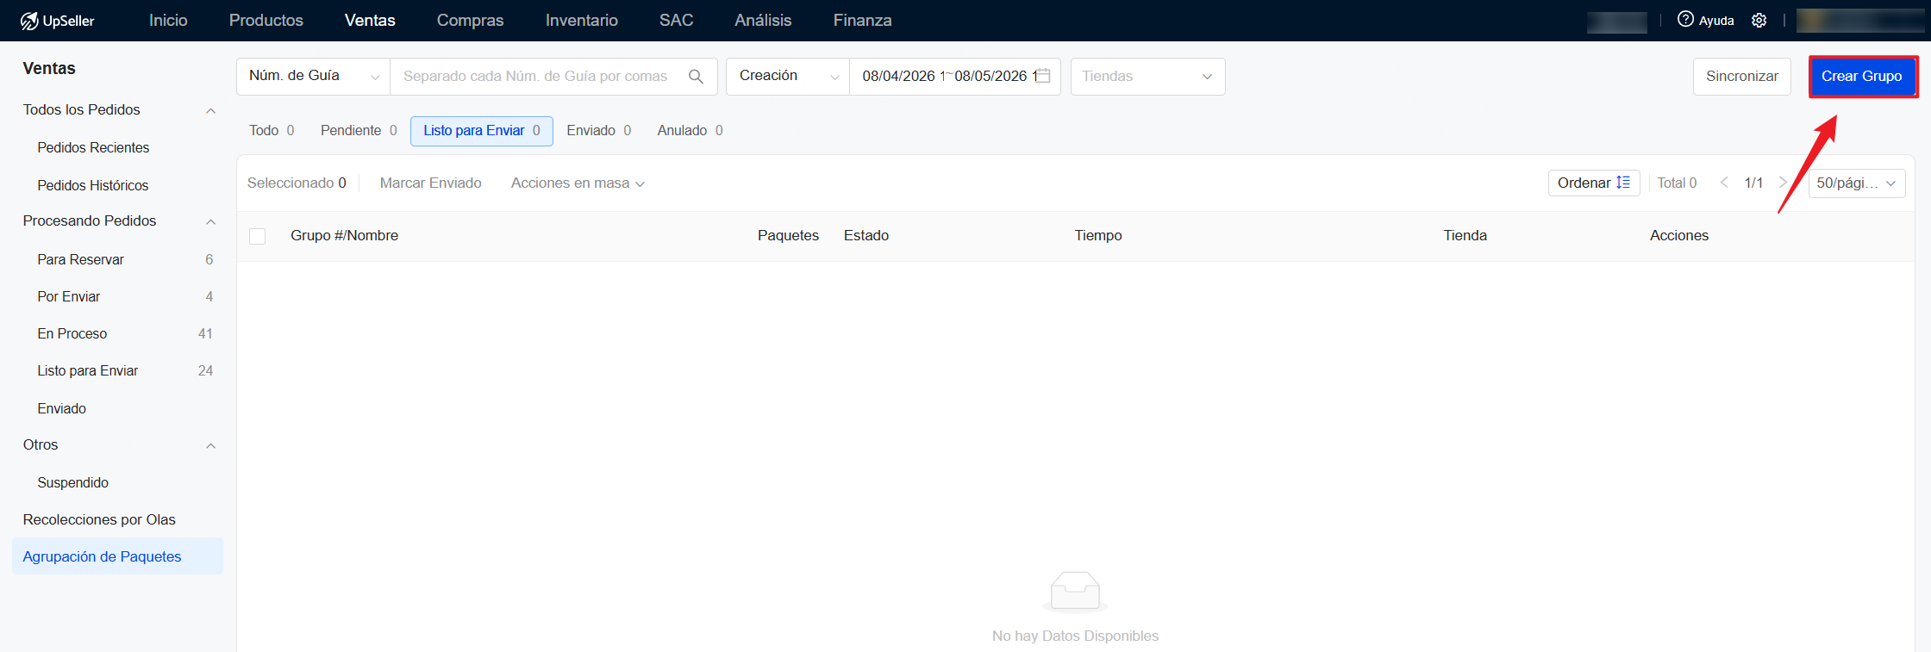Open the calendar date picker icon
Viewport: 1931px width, 652px height.
point(1043,76)
